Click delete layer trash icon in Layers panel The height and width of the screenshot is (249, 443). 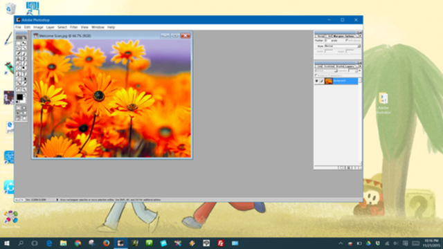(x=355, y=167)
